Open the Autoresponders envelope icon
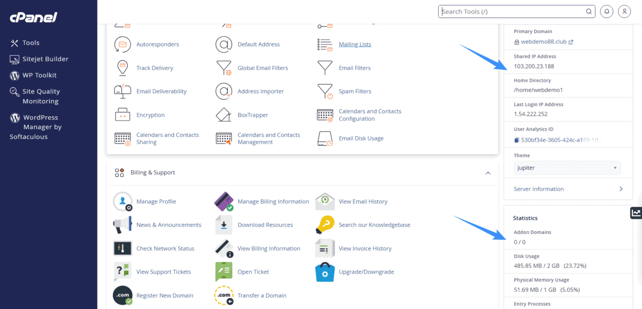The height and width of the screenshot is (309, 642). (x=123, y=44)
